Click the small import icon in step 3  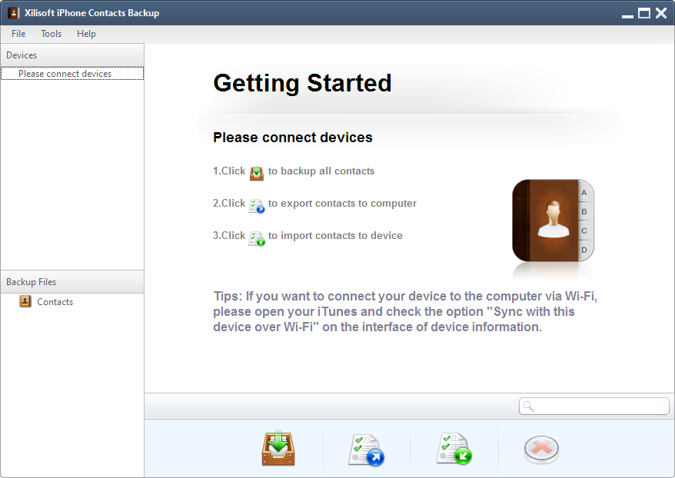pos(257,238)
